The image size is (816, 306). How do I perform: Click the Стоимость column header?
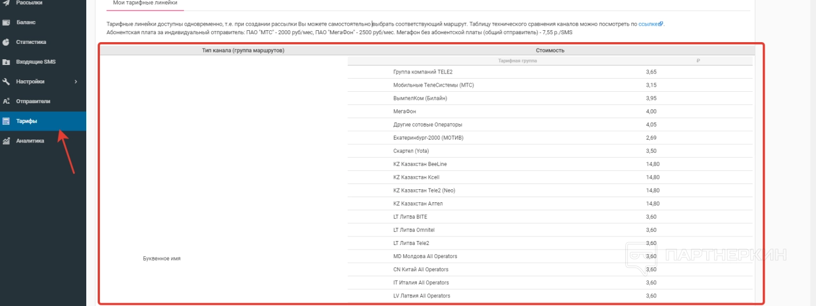click(550, 51)
